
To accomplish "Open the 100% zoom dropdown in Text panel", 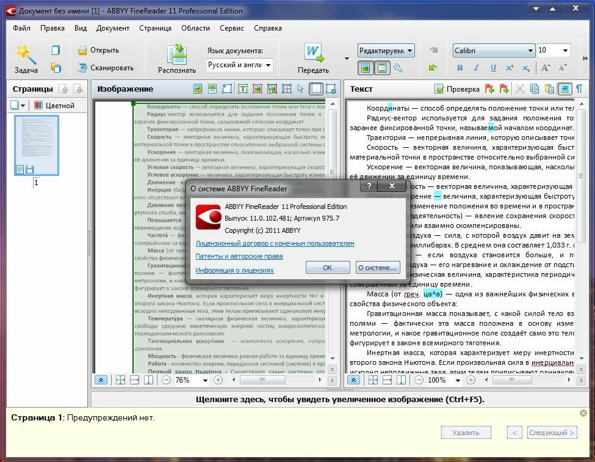I will (x=458, y=380).
